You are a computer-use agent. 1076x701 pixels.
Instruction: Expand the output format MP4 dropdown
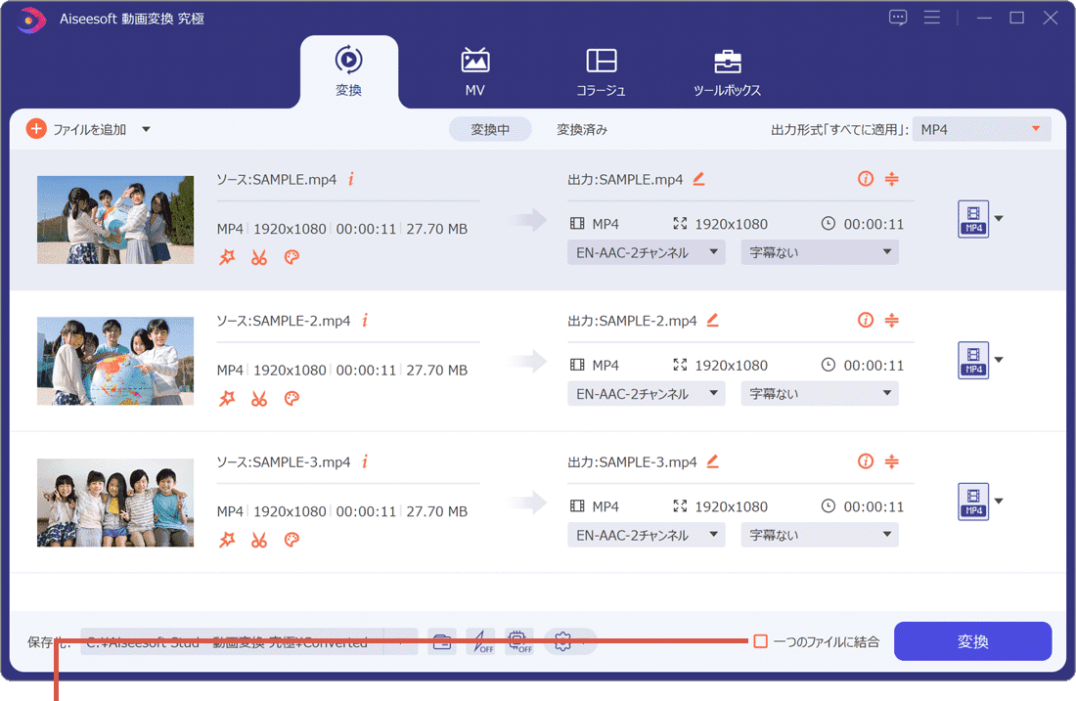(x=981, y=129)
